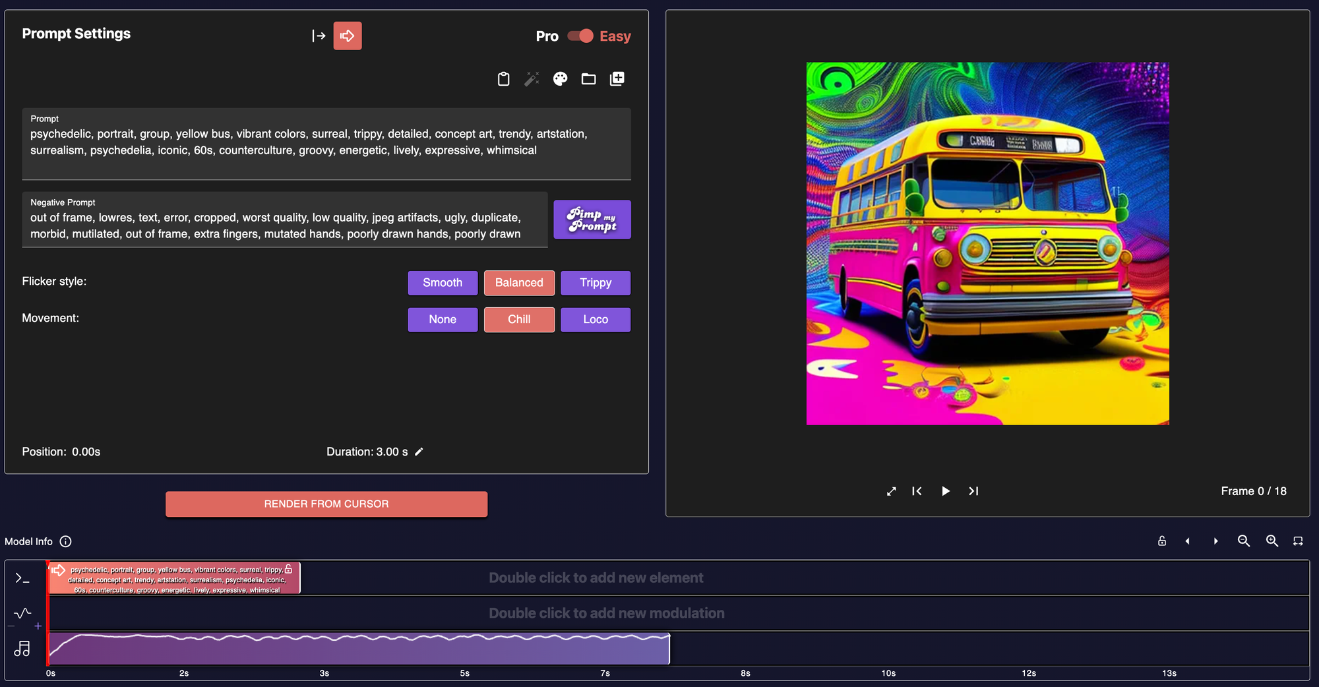Paste prompt from clipboard
The image size is (1319, 687).
(503, 78)
